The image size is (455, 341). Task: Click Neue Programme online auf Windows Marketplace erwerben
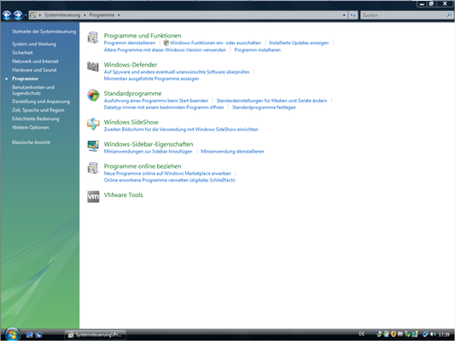[167, 173]
